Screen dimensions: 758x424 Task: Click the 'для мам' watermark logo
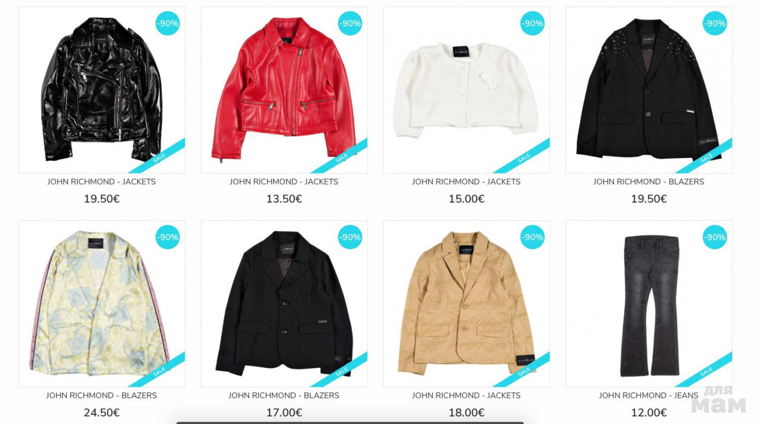pos(718,400)
